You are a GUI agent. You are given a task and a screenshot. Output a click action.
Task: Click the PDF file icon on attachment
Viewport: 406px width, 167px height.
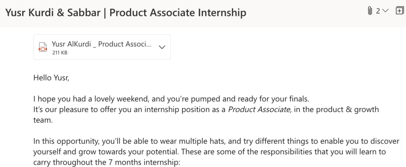(x=42, y=47)
